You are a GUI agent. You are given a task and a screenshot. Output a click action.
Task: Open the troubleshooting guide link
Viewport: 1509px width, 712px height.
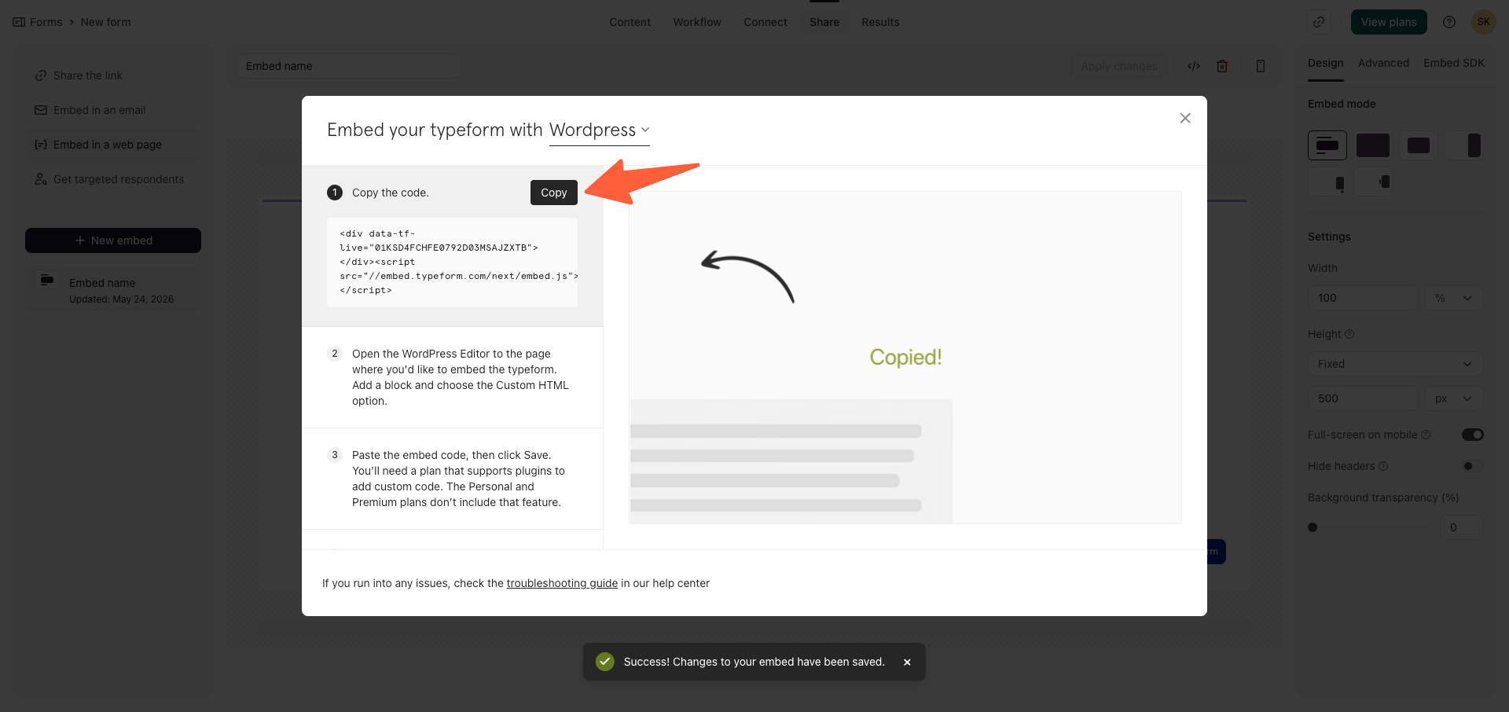(x=562, y=583)
